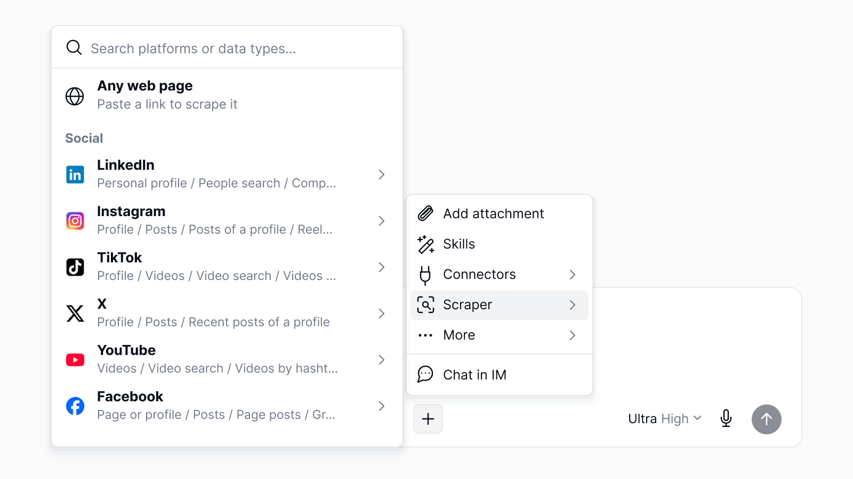Expand the Instagram data types chevron
This screenshot has height=479, width=853.
[382, 221]
